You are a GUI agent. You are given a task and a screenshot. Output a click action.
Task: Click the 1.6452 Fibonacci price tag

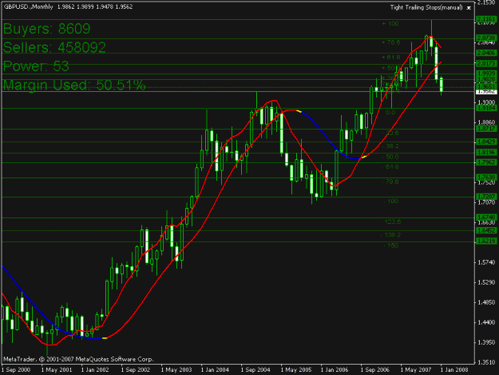[486, 230]
